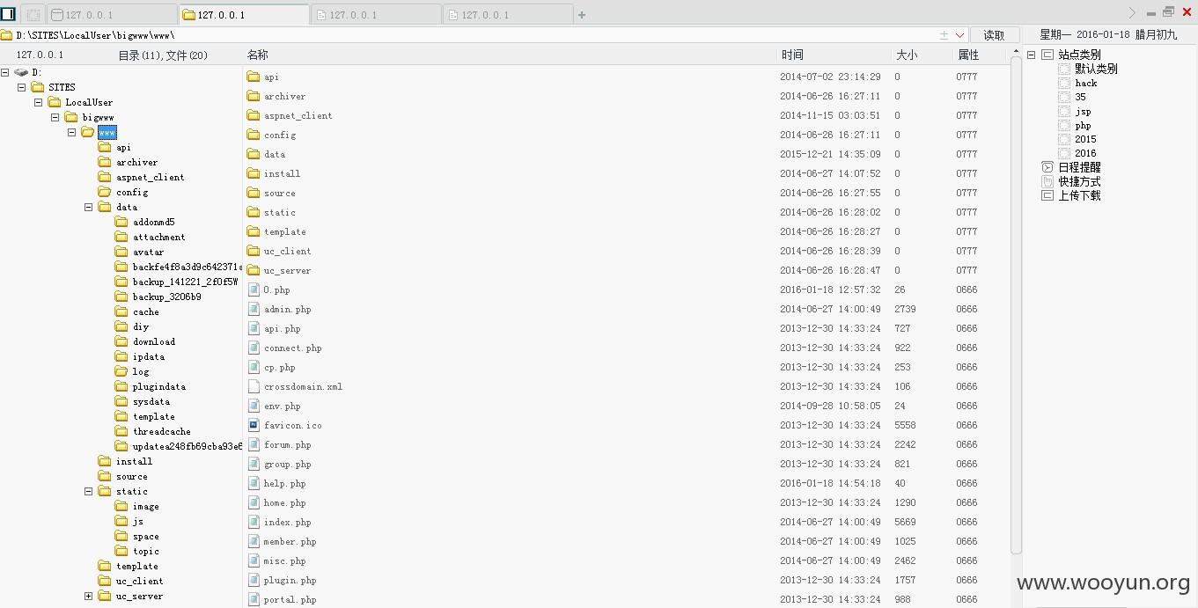Collapse the bigwww folder node
Viewport: 1198px width, 608px height.
pyautogui.click(x=55, y=117)
